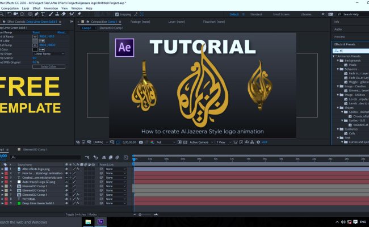Open the 1 View layout dropdown
Image resolution: width=369 pixels, height=227 pixels.
coord(224,142)
